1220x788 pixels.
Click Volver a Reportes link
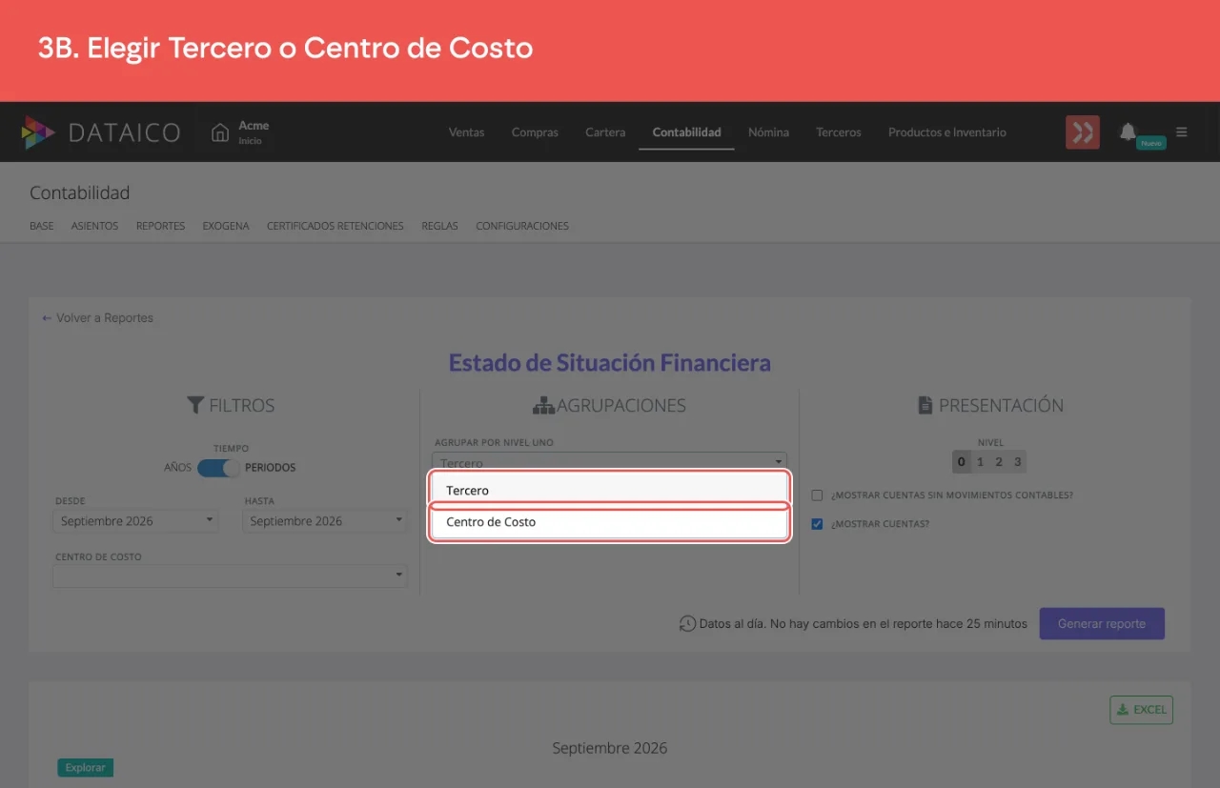(x=97, y=318)
